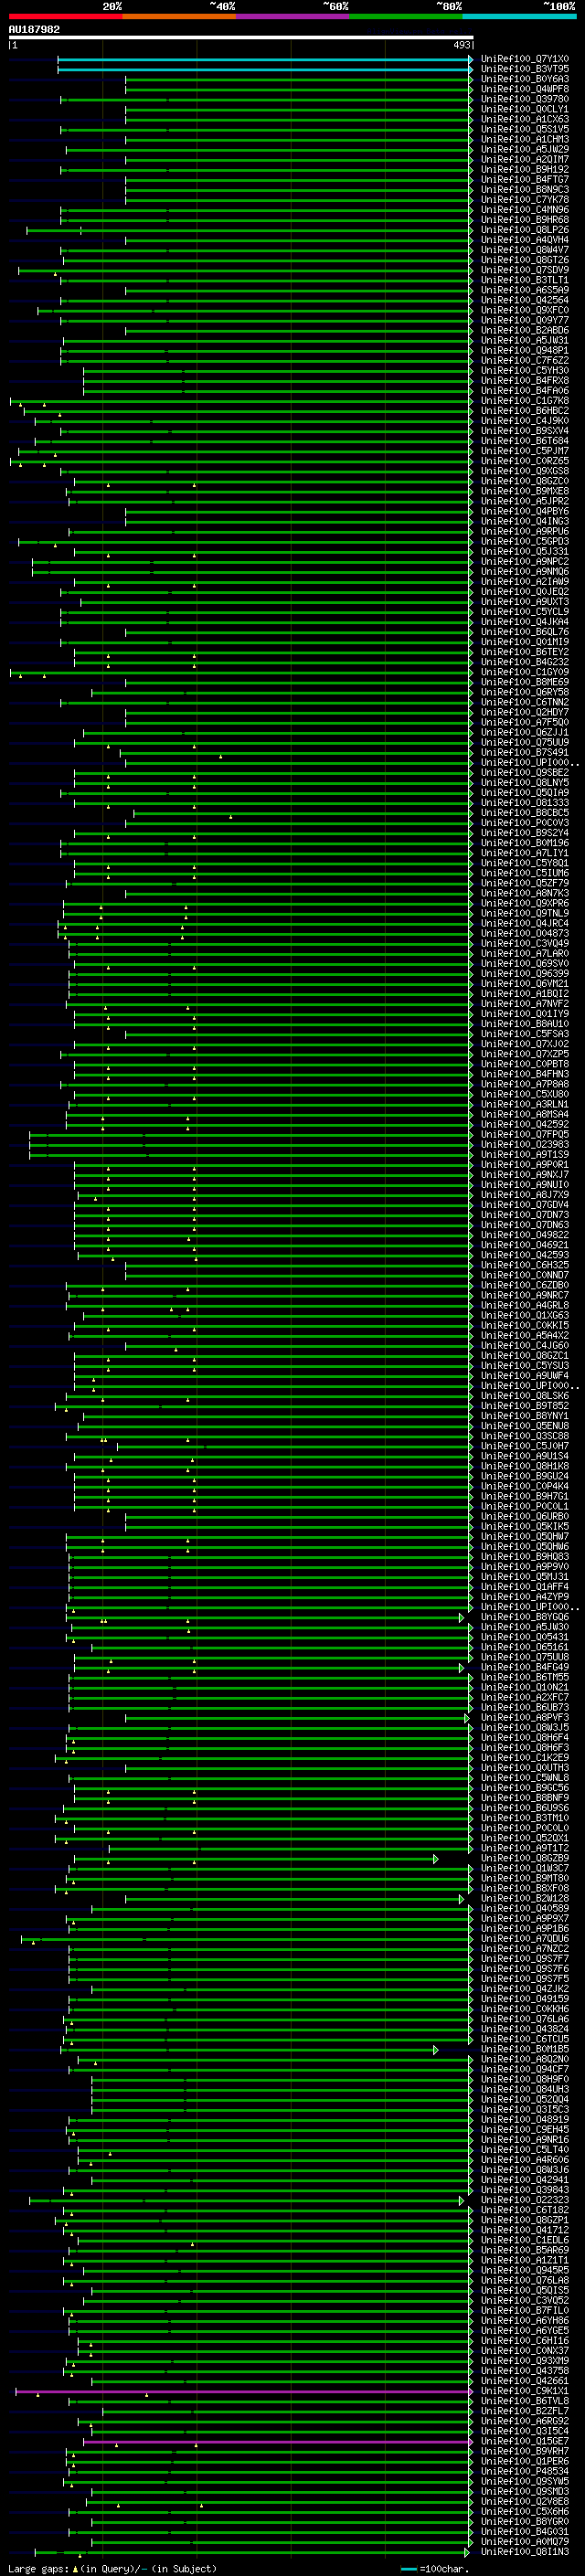This screenshot has width=585, height=2576.
Task: Open hit UniRef100_Q7Y1X0
Action: coord(525,60)
